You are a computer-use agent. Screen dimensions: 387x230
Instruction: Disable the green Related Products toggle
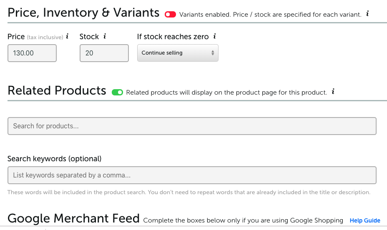pyautogui.click(x=117, y=92)
